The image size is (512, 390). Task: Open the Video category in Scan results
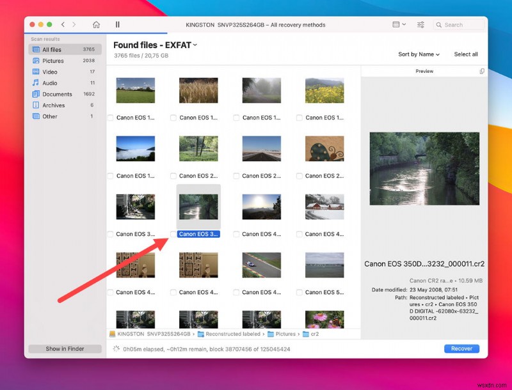(51, 72)
